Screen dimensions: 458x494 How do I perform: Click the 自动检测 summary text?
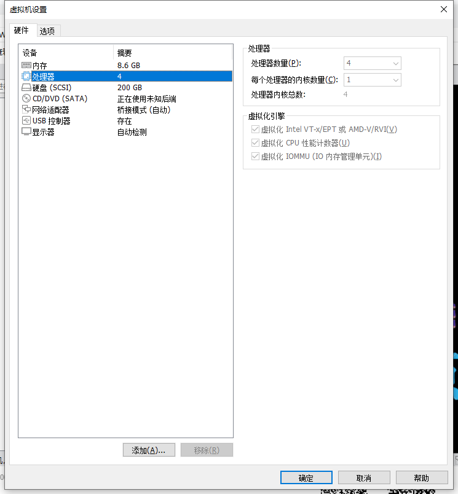click(132, 132)
